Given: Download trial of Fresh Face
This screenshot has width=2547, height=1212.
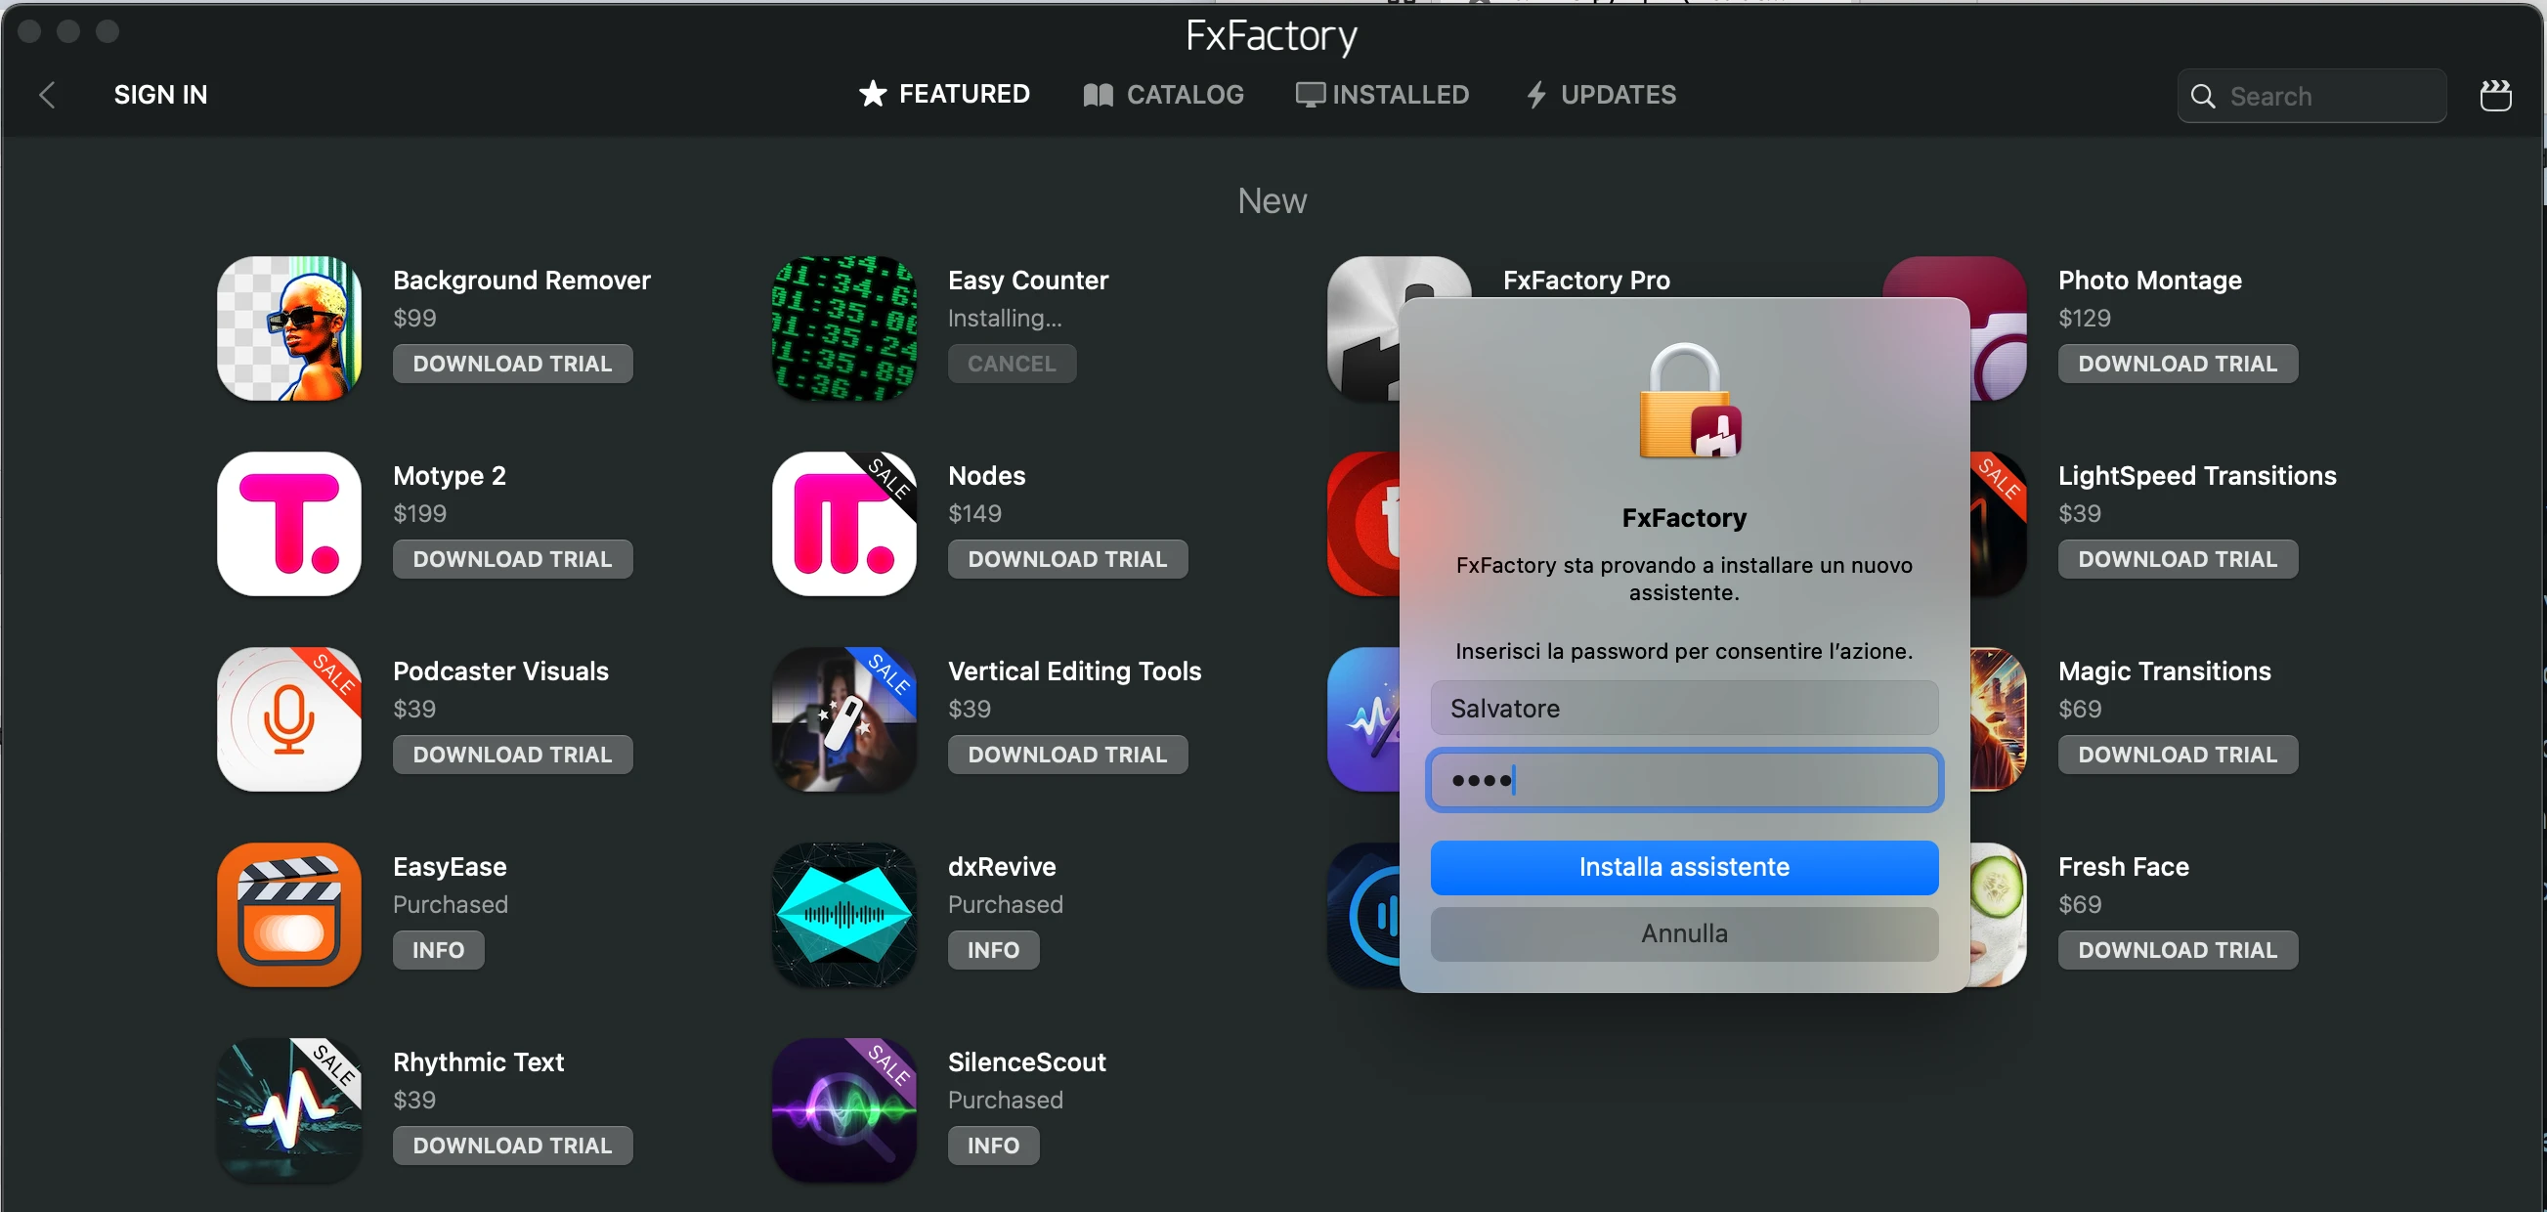Looking at the screenshot, I should coord(2178,950).
